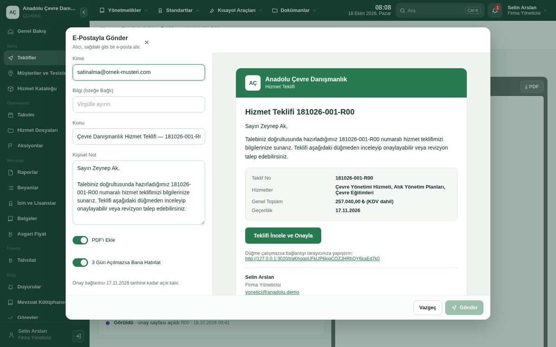556x347 pixels.
Task: Open the Selin Arslan profile menu in top bar
Action: coord(528,10)
